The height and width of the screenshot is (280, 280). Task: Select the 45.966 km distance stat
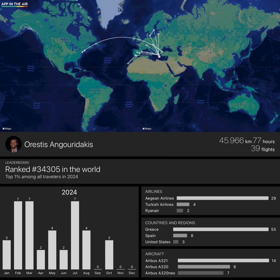point(235,141)
